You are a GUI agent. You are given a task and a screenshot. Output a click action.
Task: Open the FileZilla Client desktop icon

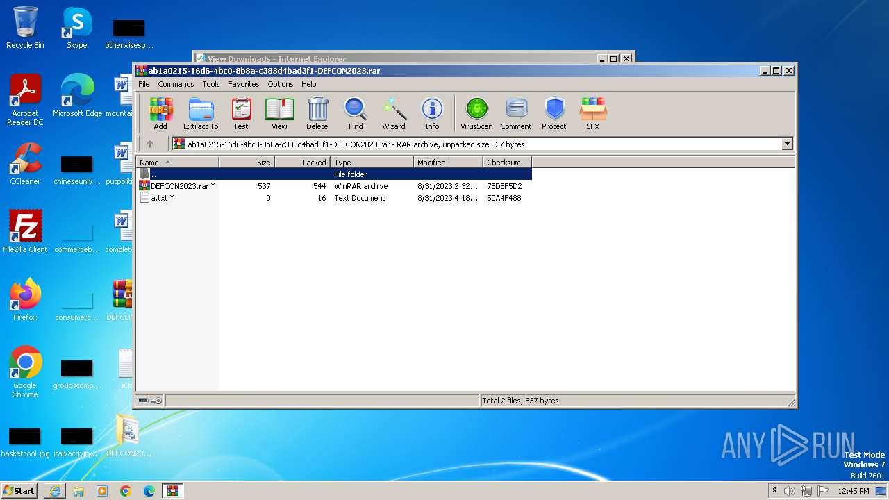25,232
